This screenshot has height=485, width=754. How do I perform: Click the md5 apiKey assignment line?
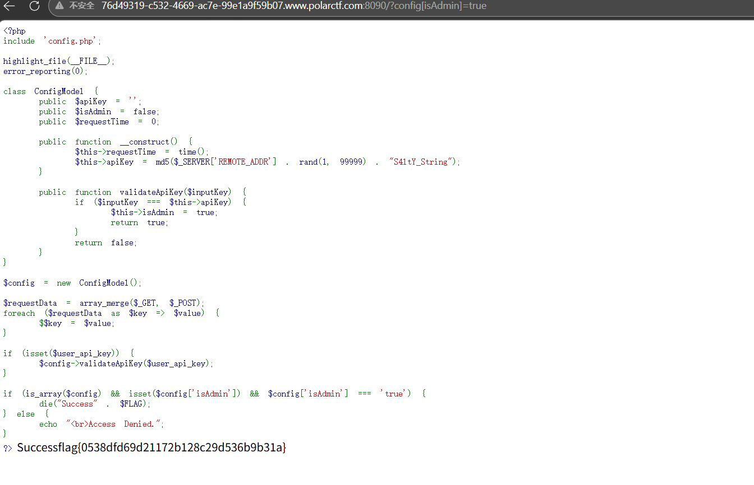[x=268, y=162]
